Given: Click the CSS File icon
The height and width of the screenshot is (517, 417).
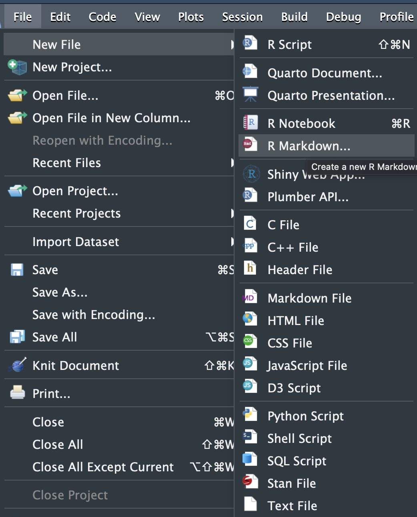Looking at the screenshot, I should pos(250,341).
